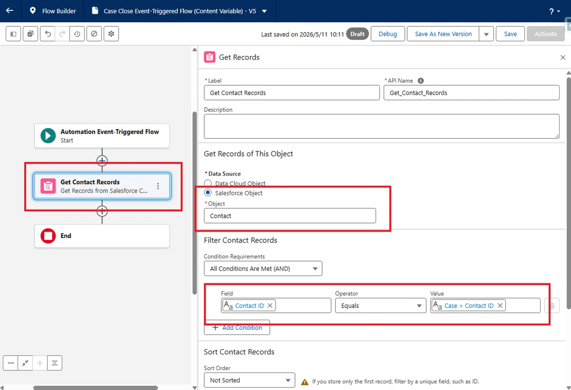Edit the API Name field
This screenshot has height=390, width=571.
pos(472,93)
